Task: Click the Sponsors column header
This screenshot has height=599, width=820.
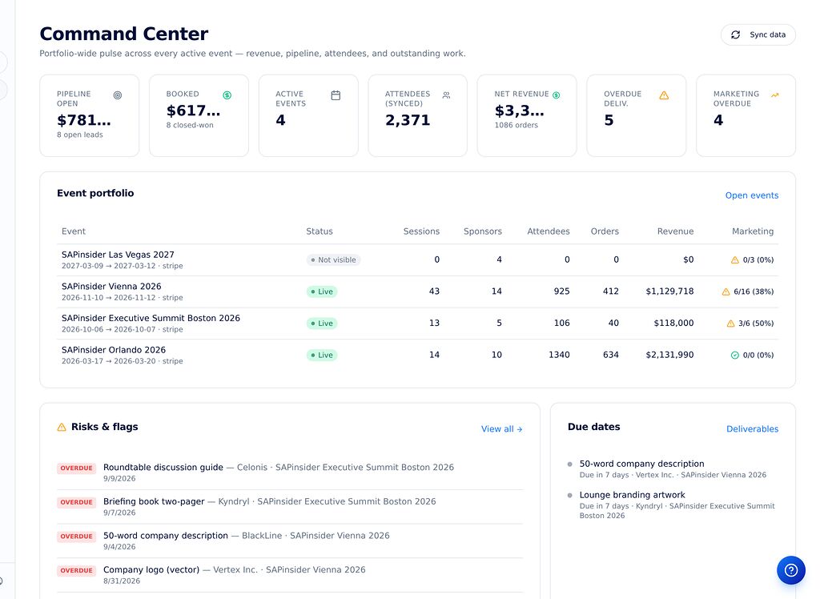Action: tap(482, 231)
